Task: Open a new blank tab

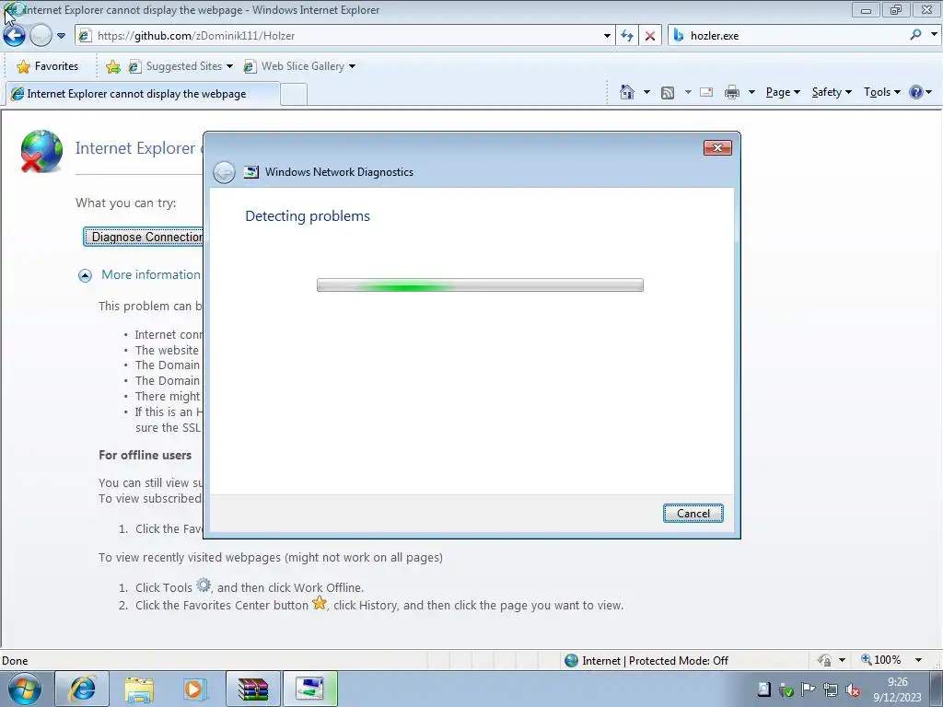Action: point(294,95)
